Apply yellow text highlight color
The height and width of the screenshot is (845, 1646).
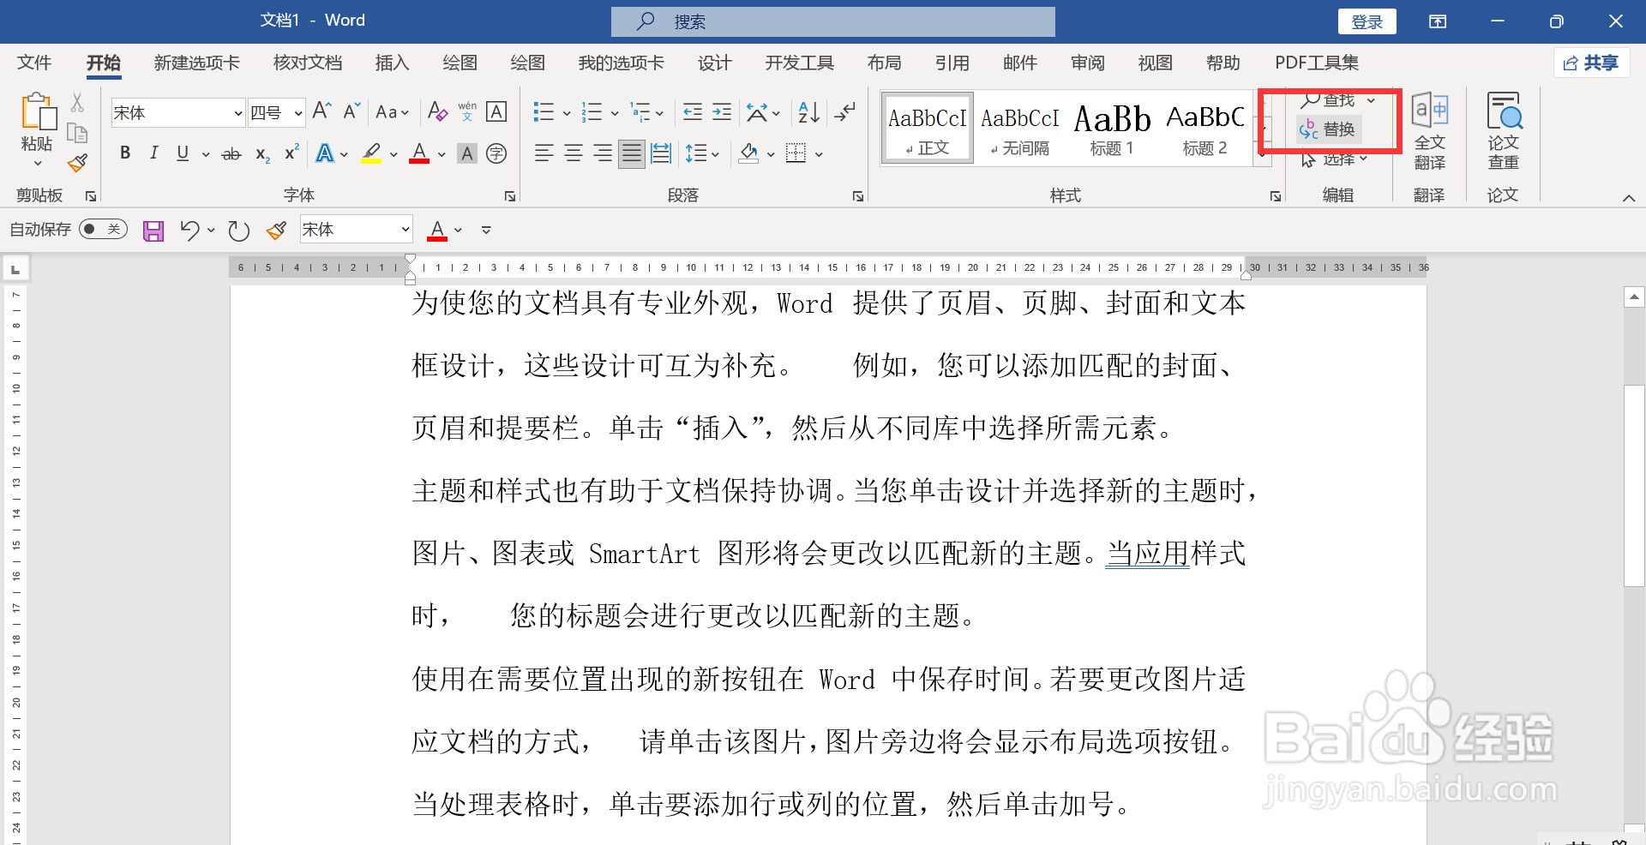click(x=371, y=153)
